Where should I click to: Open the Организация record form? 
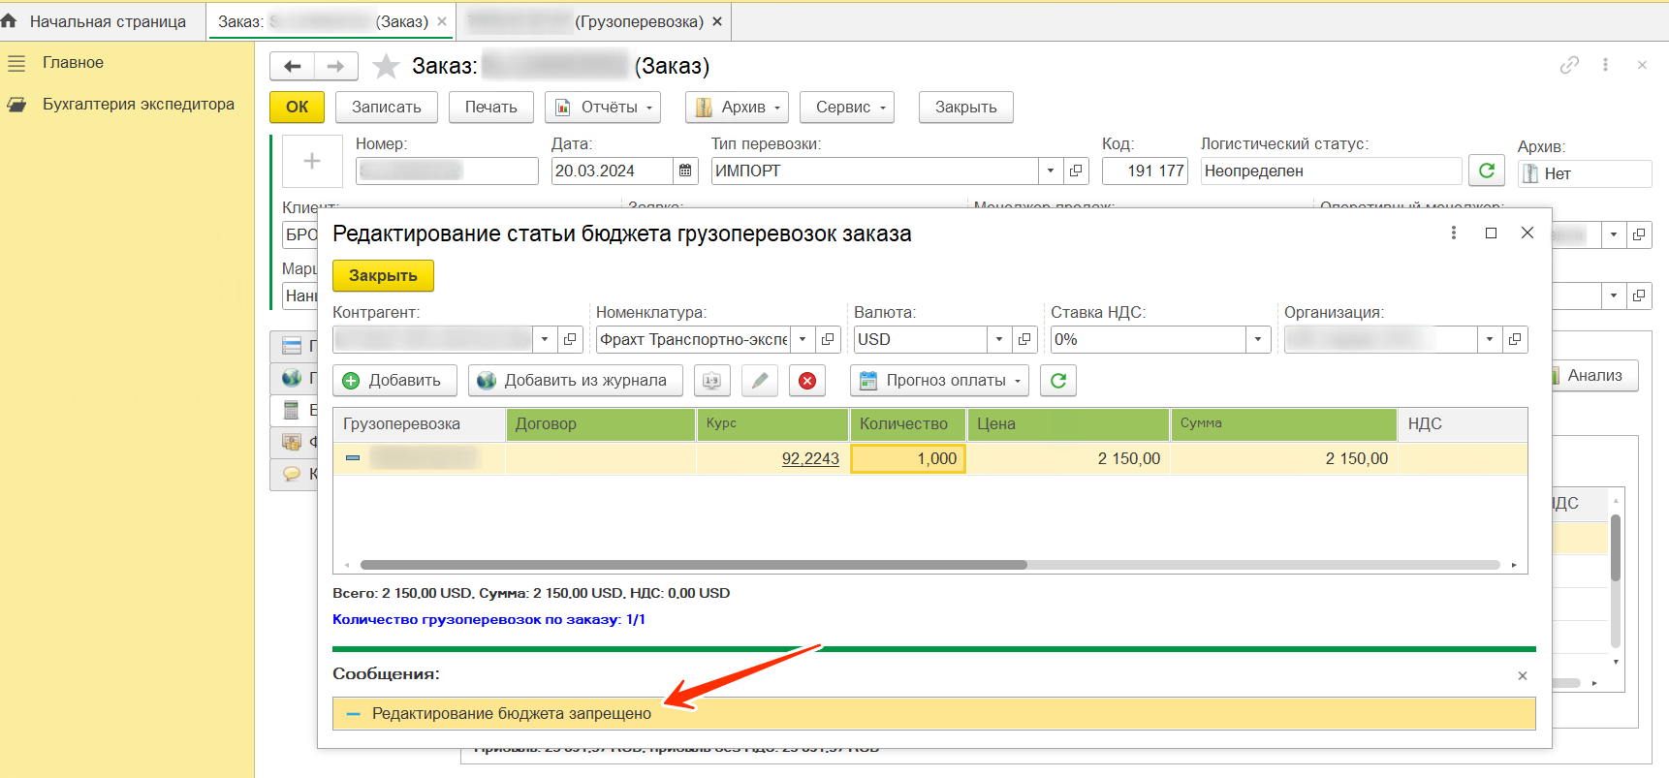click(1515, 339)
